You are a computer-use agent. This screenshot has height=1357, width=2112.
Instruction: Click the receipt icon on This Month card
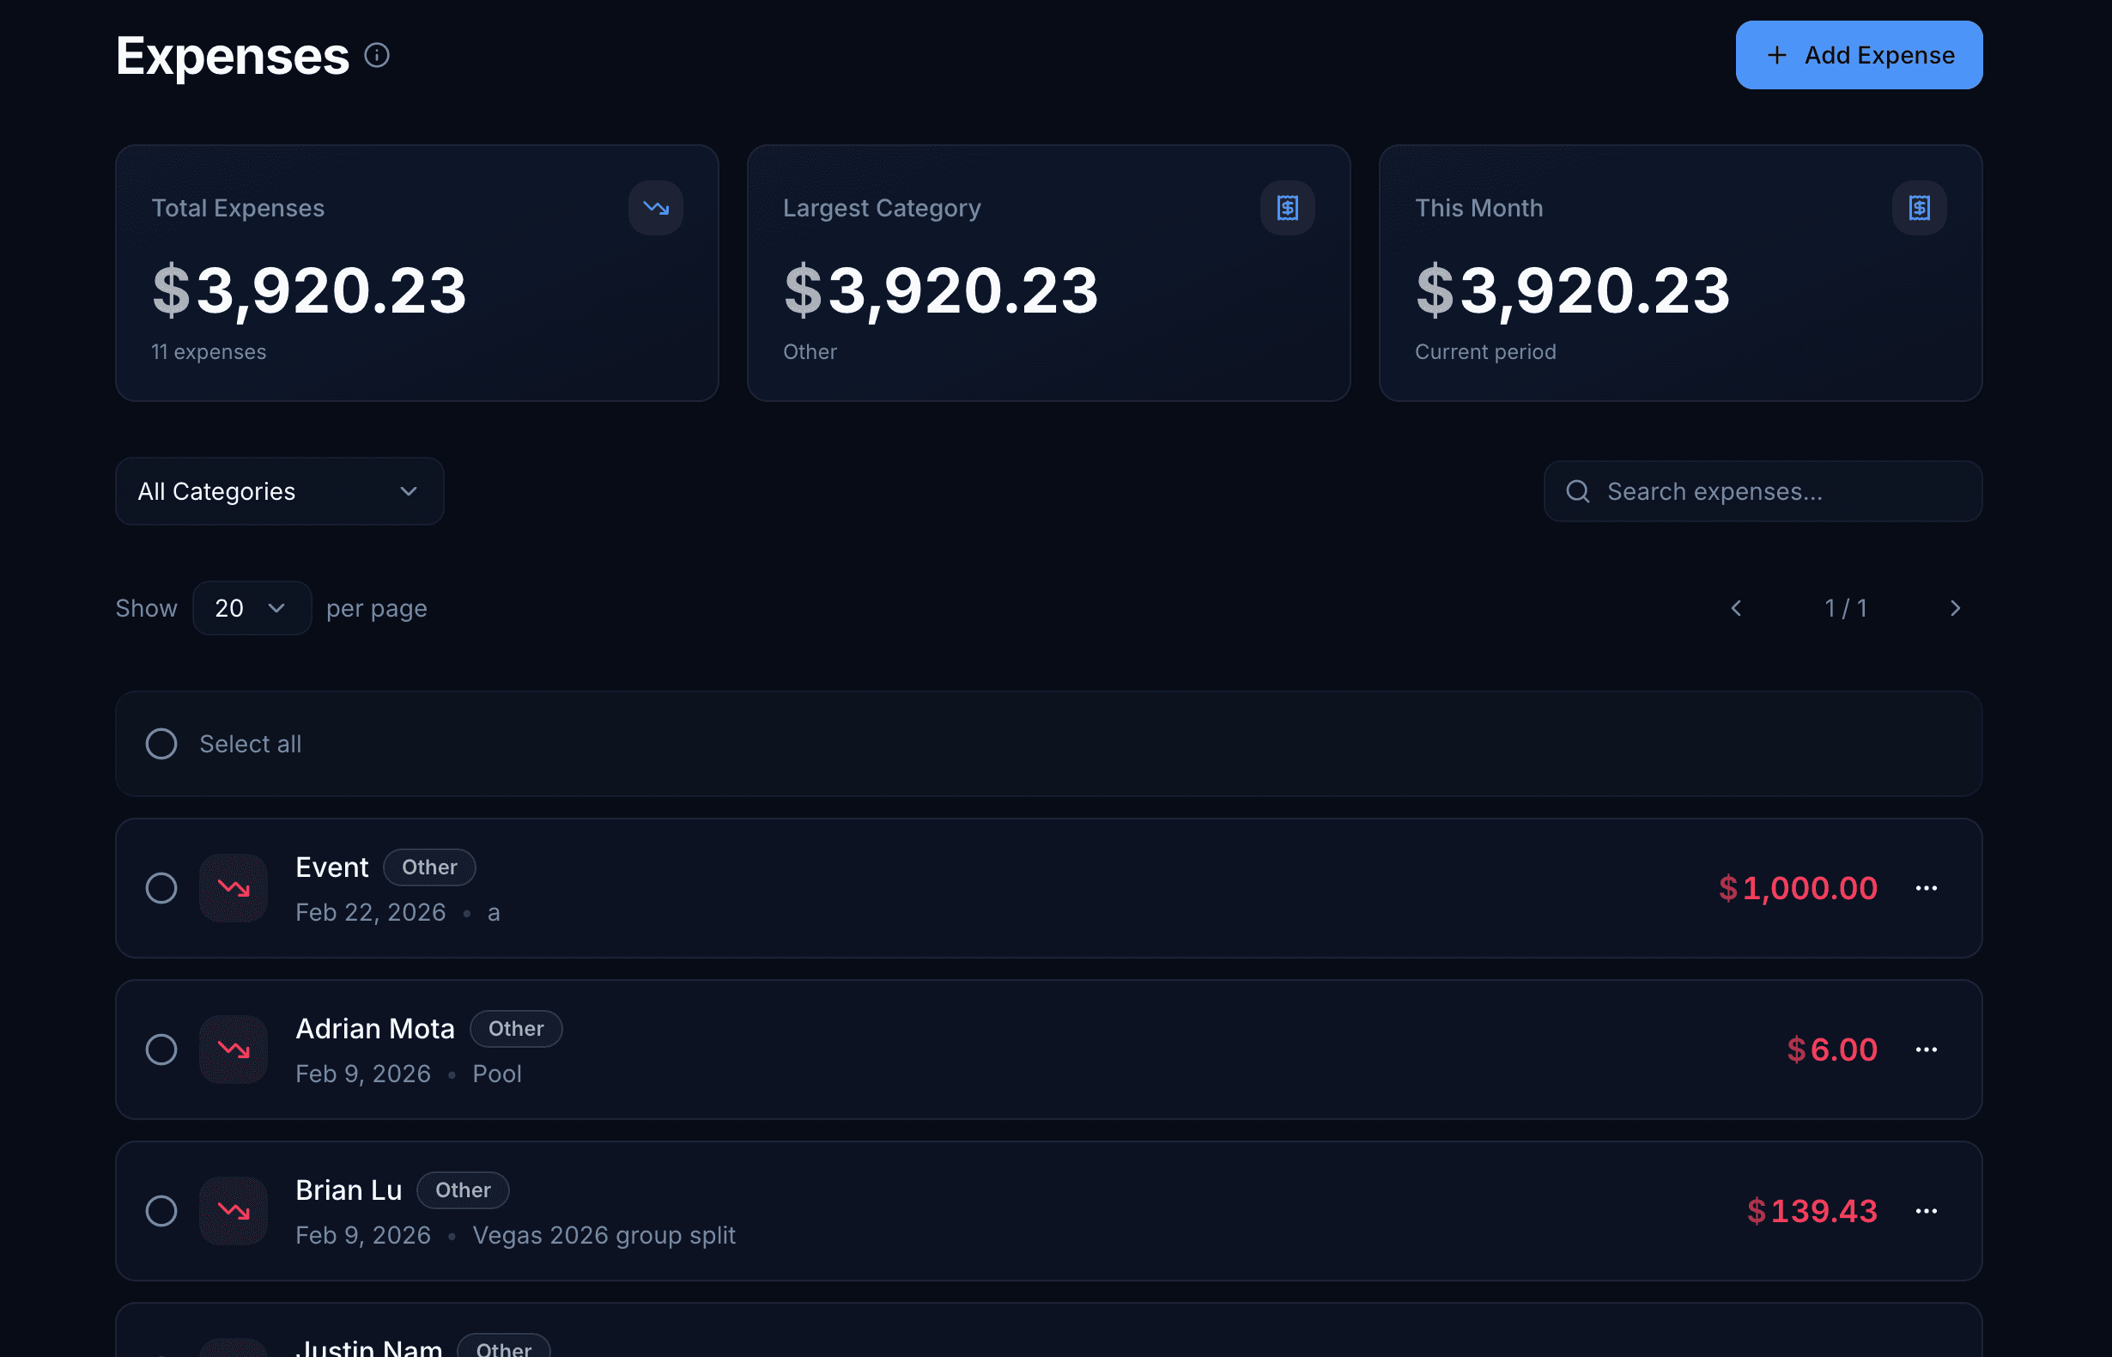tap(1919, 208)
